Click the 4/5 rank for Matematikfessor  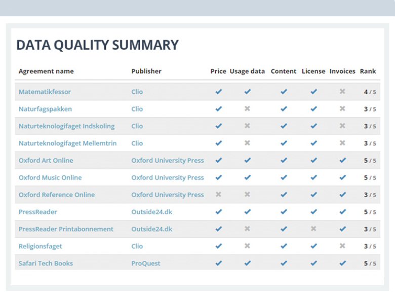click(370, 92)
